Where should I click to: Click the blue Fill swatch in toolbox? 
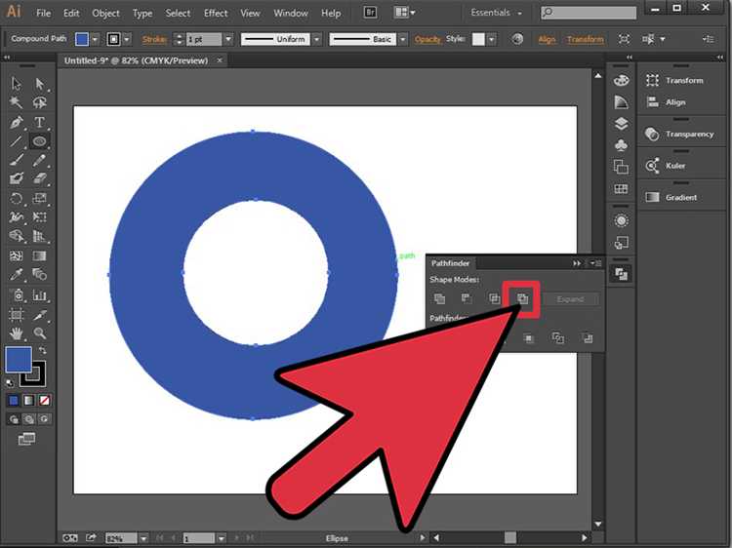(19, 360)
